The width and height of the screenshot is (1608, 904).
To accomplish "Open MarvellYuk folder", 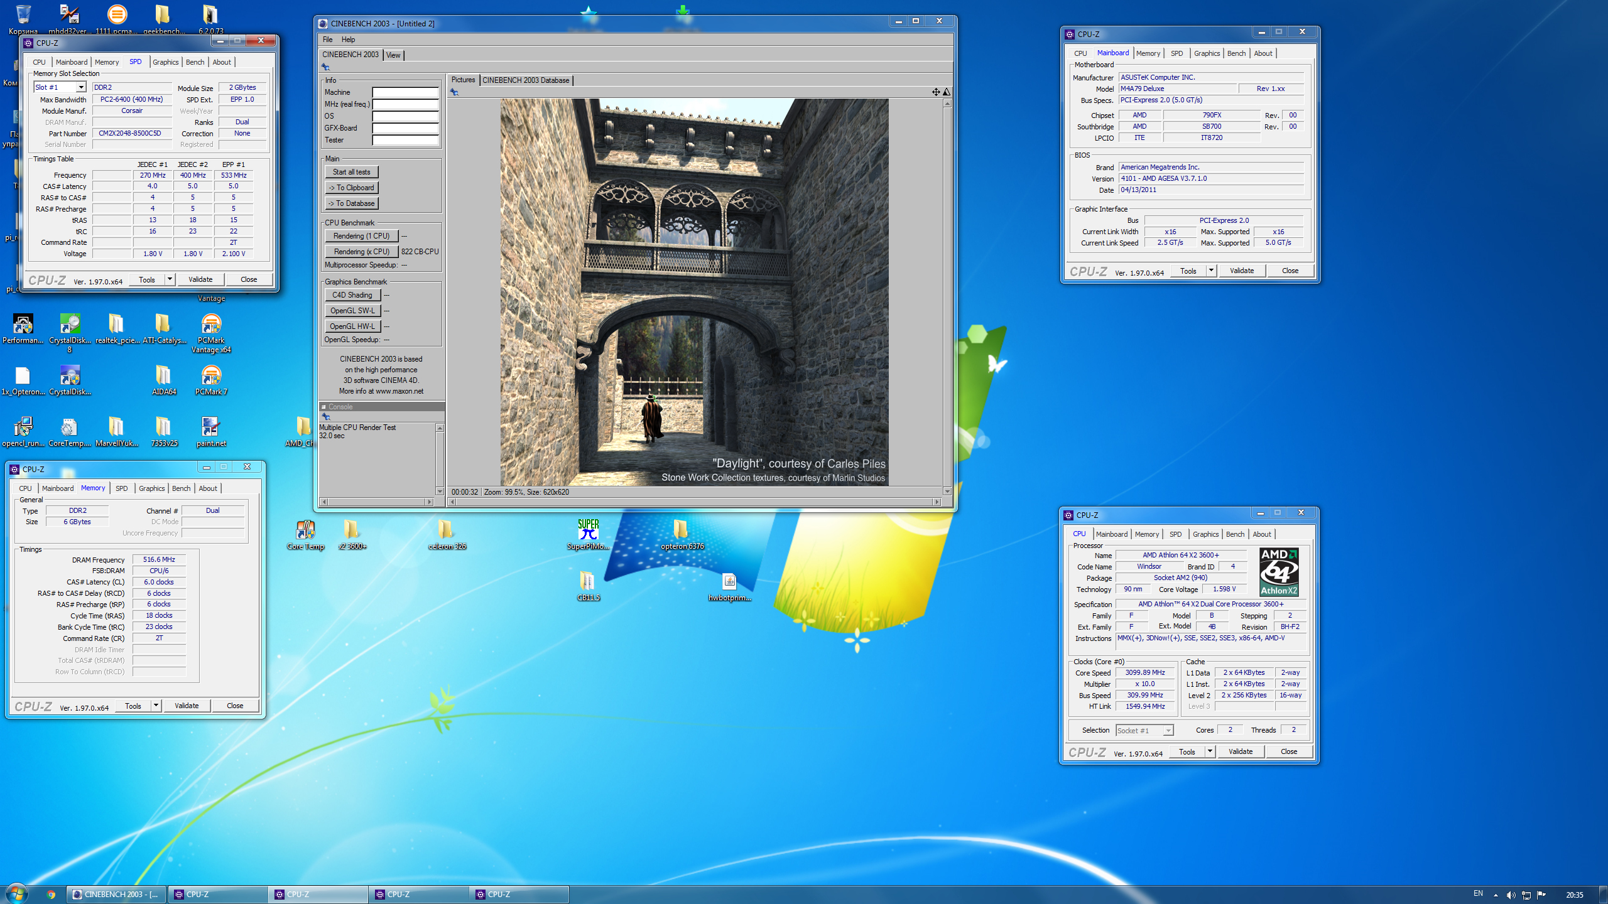I will click(x=117, y=432).
